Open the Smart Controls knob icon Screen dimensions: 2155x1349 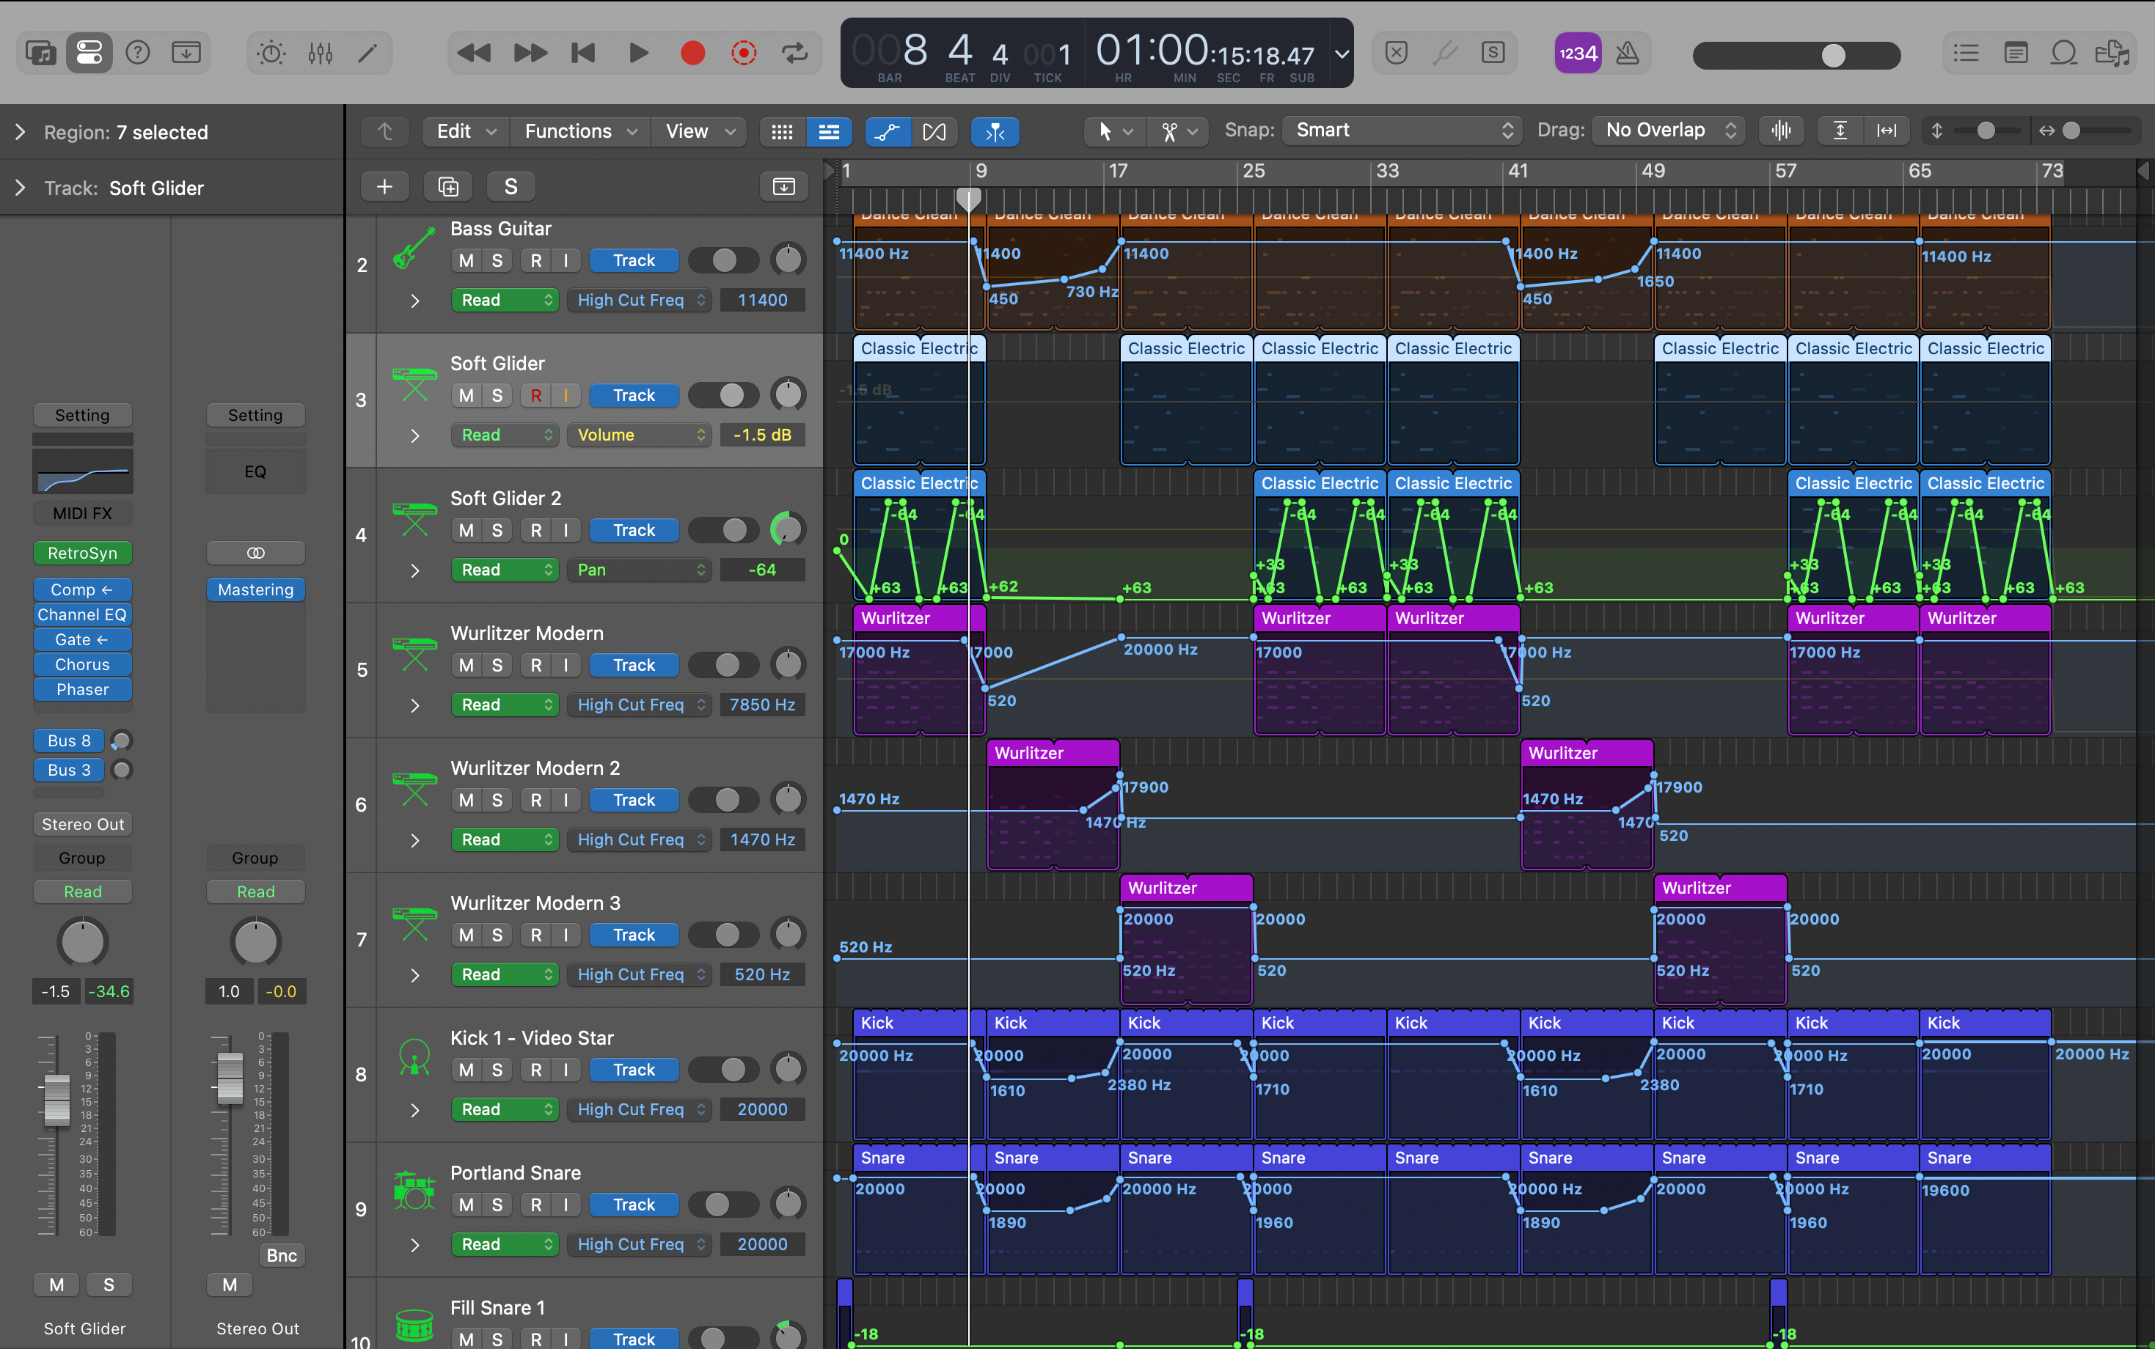(271, 54)
